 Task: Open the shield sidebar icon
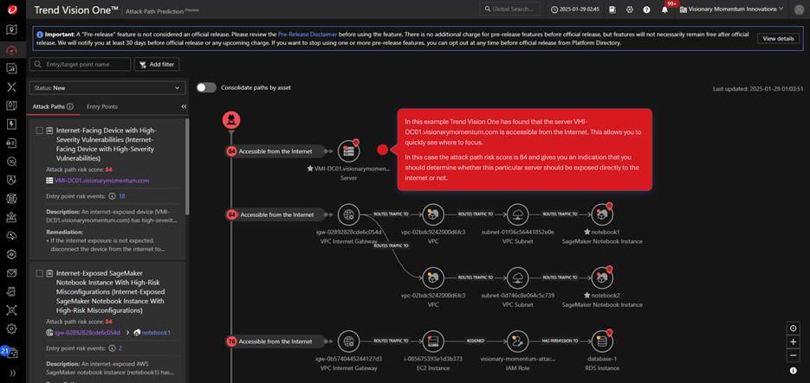pyautogui.click(x=12, y=179)
